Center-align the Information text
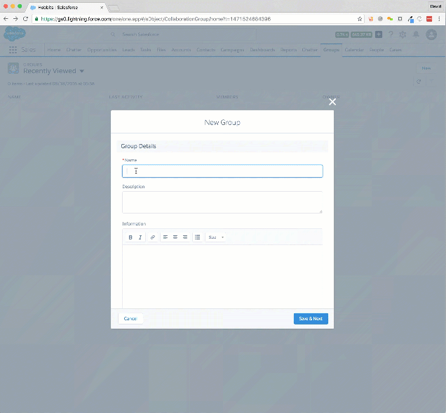This screenshot has height=413, width=446. tap(175, 237)
